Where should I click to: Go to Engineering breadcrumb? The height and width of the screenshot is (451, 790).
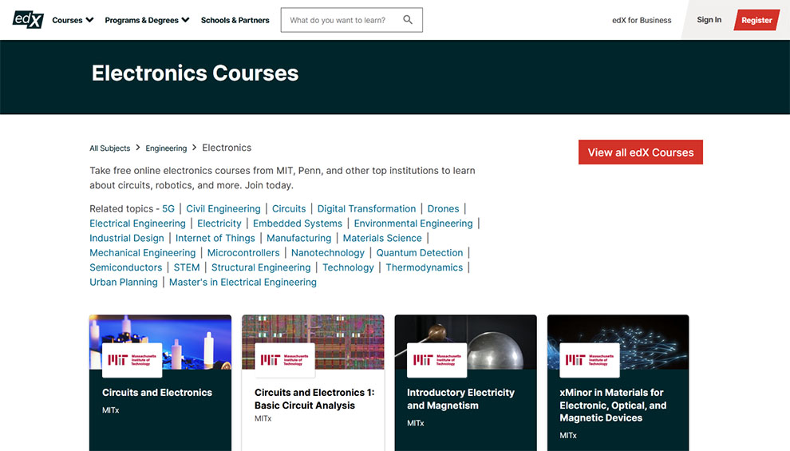point(166,148)
